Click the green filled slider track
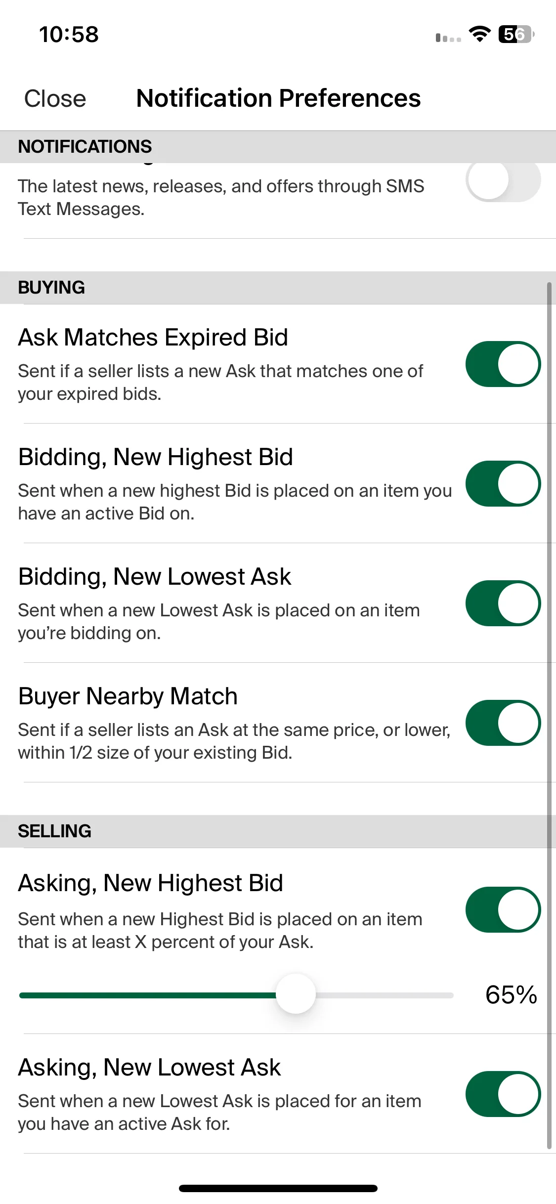The image size is (556, 1204). coord(147,995)
